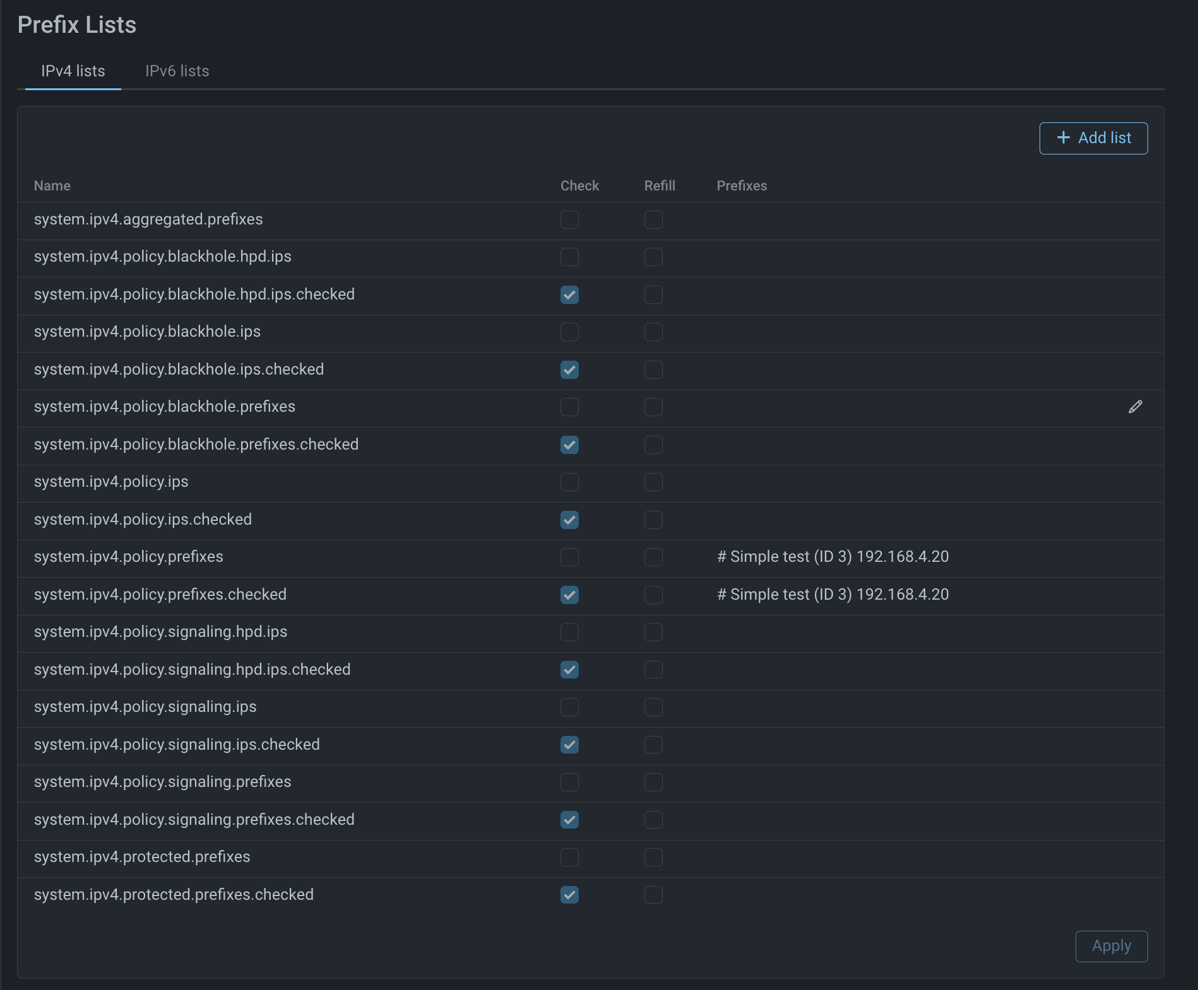Viewport: 1198px width, 990px height.
Task: Uncheck Check for system.ipv4.protected.prefixes.checked
Action: tap(569, 895)
